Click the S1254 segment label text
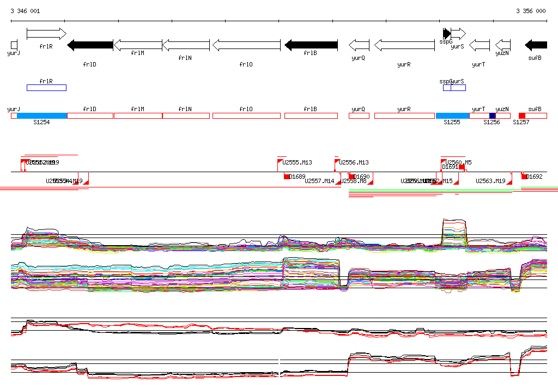 pos(41,122)
